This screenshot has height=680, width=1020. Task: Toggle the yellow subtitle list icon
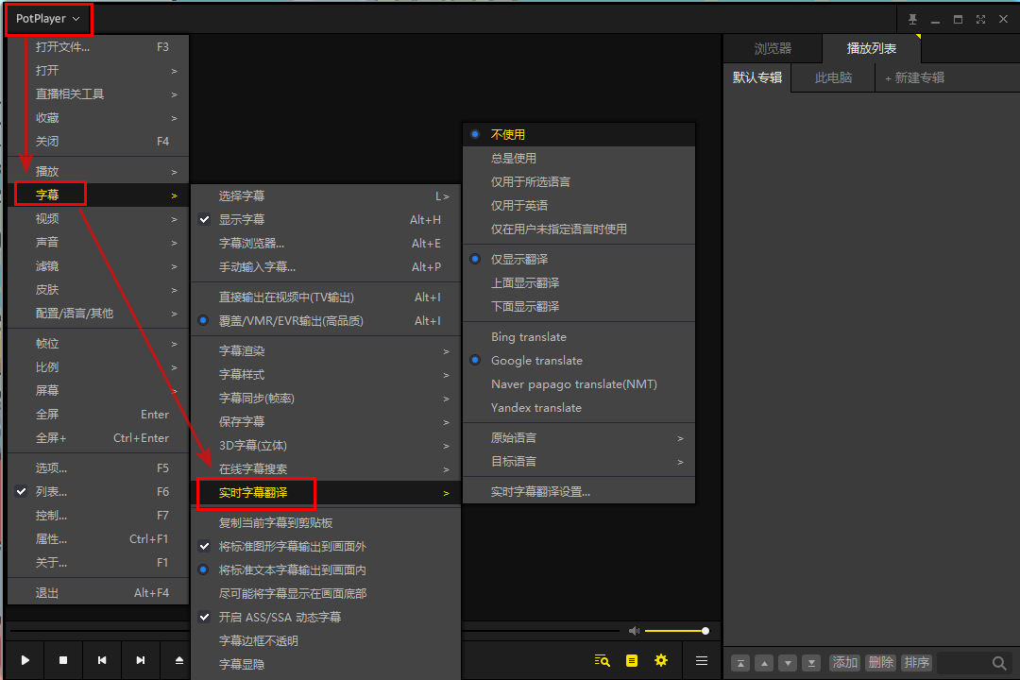(632, 660)
